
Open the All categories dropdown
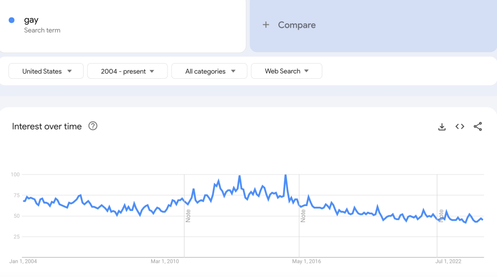click(x=209, y=71)
